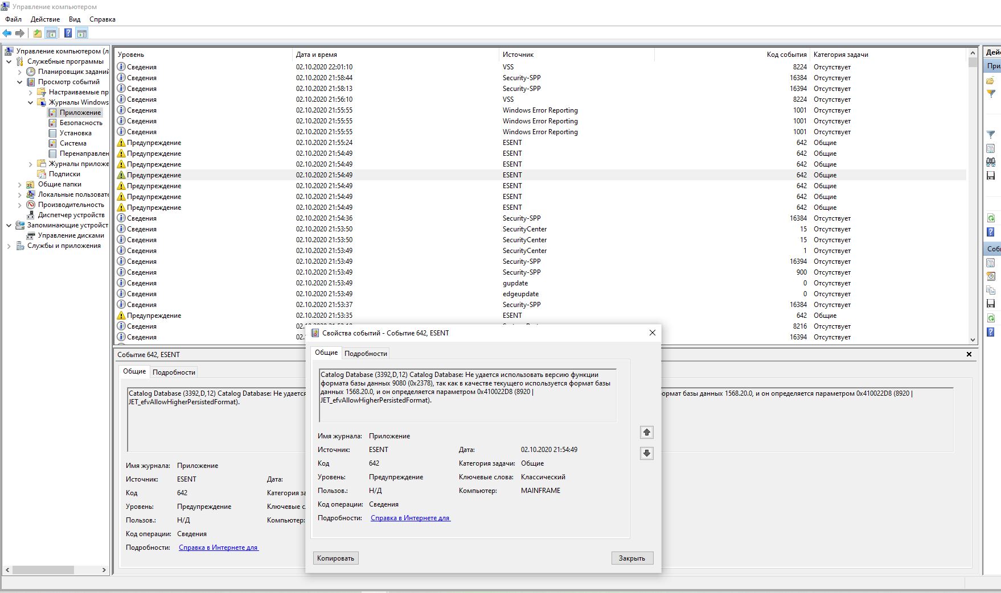This screenshot has height=593, width=1001.
Task: Click the Копировать button
Action: (x=336, y=558)
